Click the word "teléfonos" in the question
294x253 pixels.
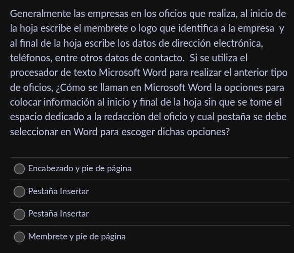coord(30,58)
